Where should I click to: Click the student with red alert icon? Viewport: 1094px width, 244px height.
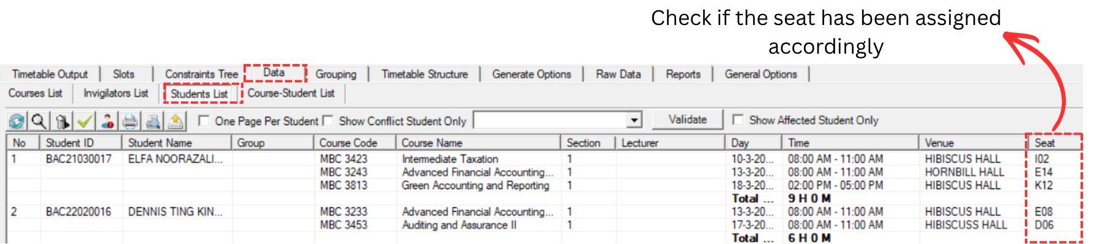(108, 121)
